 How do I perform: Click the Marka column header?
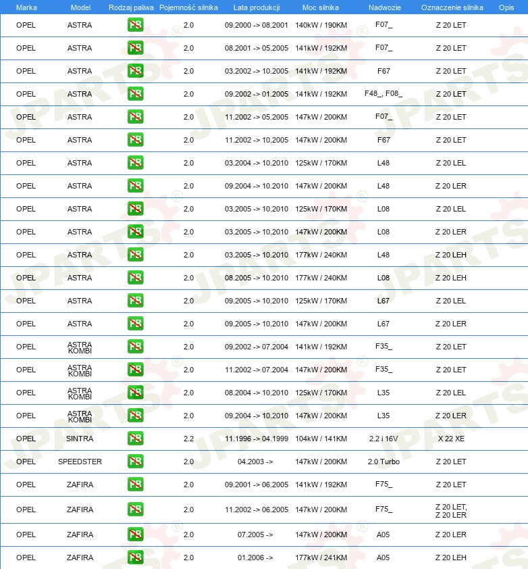(x=26, y=7)
